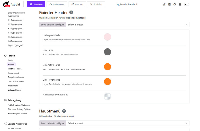Open the Fixierter Header sidebar item

point(15,69)
